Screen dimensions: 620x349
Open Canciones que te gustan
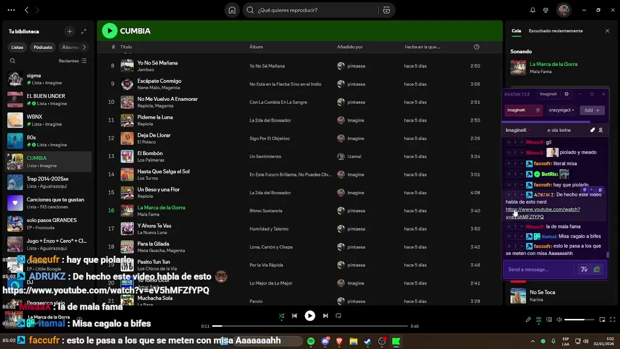[48, 203]
